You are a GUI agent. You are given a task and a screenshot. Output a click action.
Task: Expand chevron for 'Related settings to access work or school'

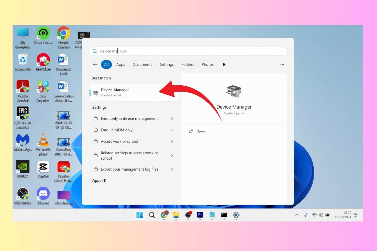172,155
